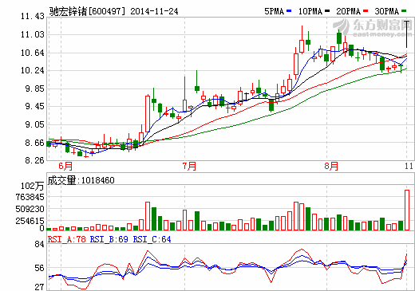Click the tallest final red volume bar
The image size is (415, 291).
pos(407,210)
